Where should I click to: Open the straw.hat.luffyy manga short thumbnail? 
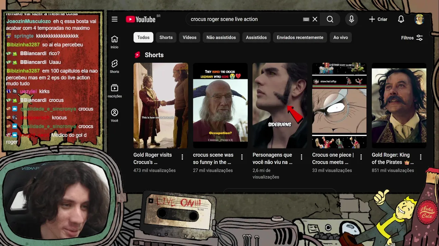(x=339, y=106)
